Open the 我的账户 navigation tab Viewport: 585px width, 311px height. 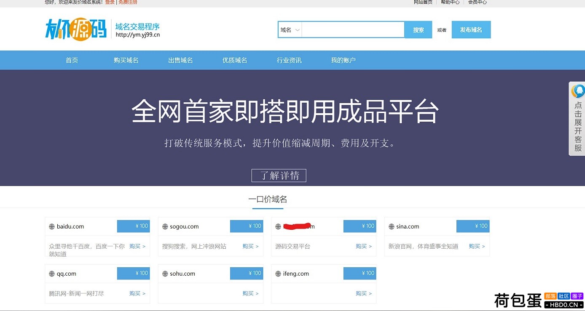343,60
